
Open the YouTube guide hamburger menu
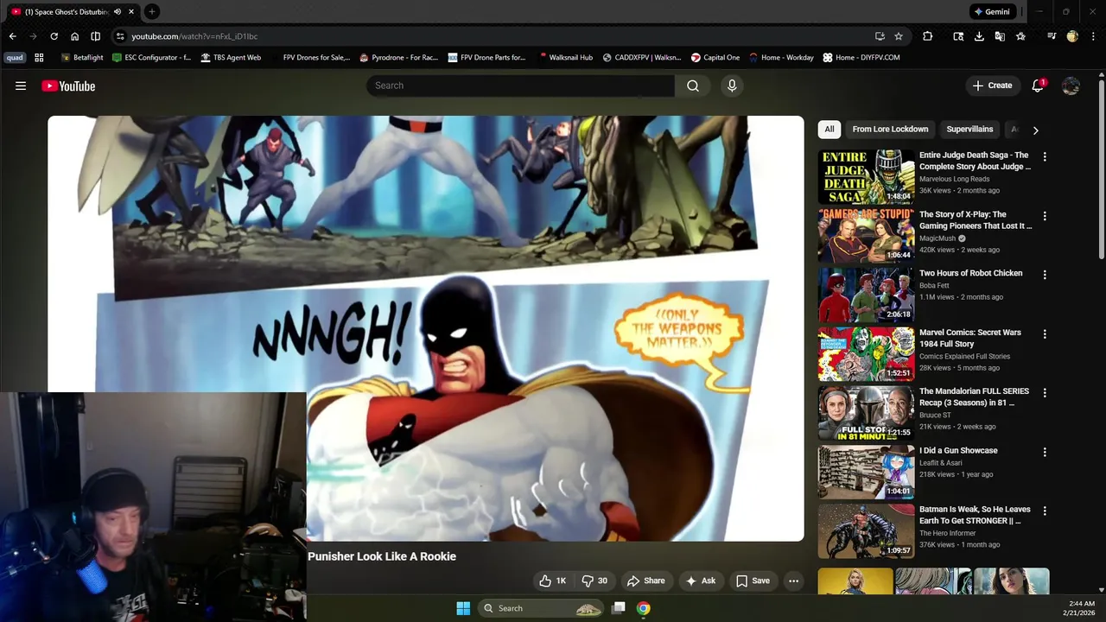[21, 86]
